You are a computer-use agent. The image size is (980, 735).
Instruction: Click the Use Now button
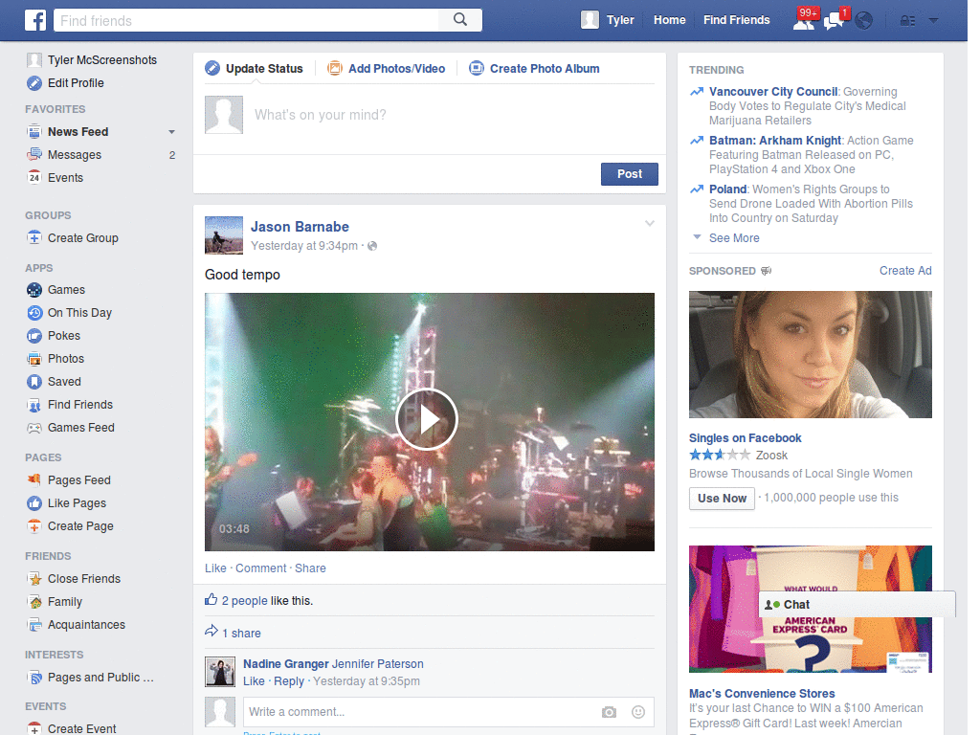coord(722,498)
